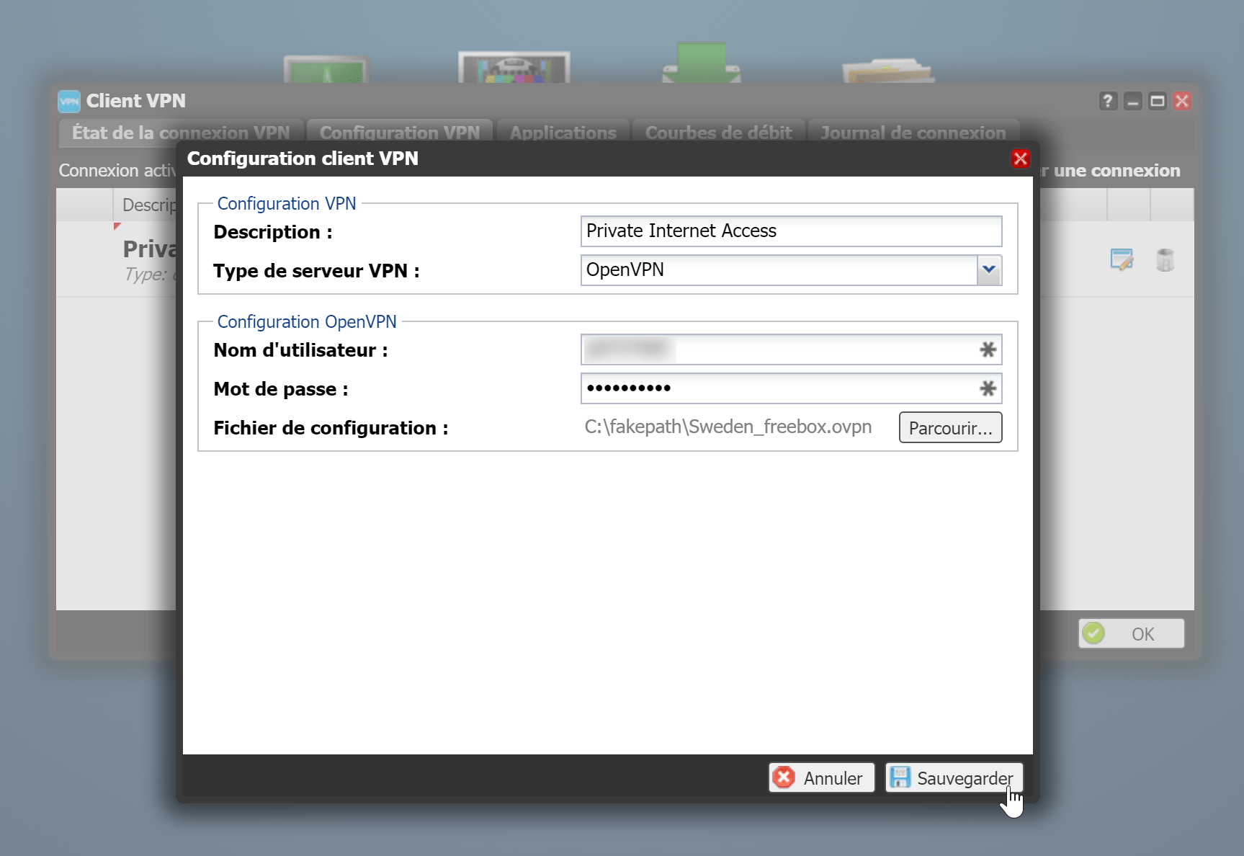The width and height of the screenshot is (1244, 856).
Task: Open the Courbes de débit tab
Action: (719, 133)
